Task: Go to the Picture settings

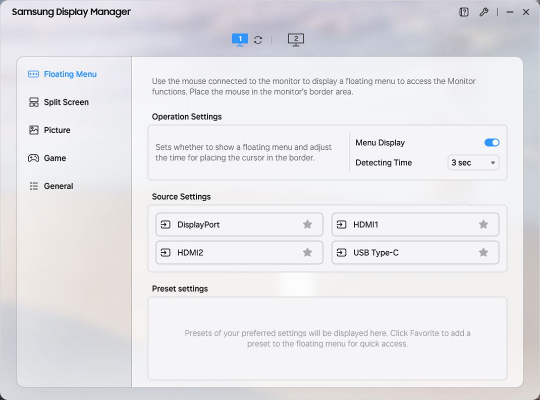Action: [49, 130]
